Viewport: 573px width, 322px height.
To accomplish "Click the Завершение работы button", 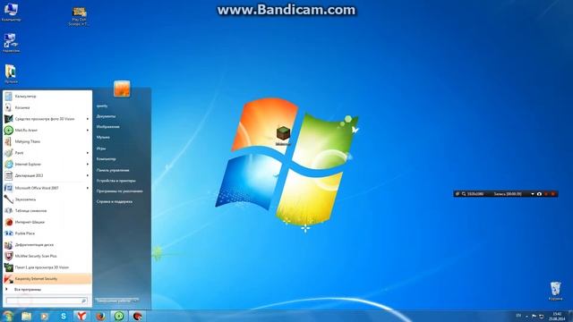I will 114,301.
